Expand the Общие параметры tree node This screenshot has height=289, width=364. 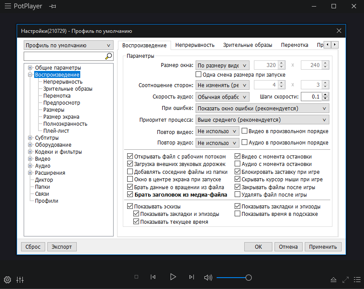(30, 68)
